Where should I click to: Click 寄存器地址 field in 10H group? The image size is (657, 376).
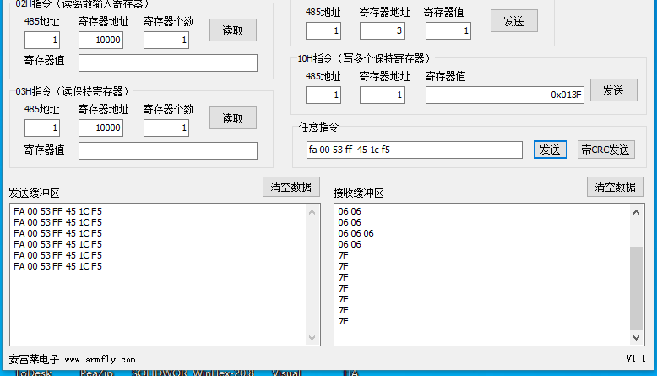tap(382, 95)
